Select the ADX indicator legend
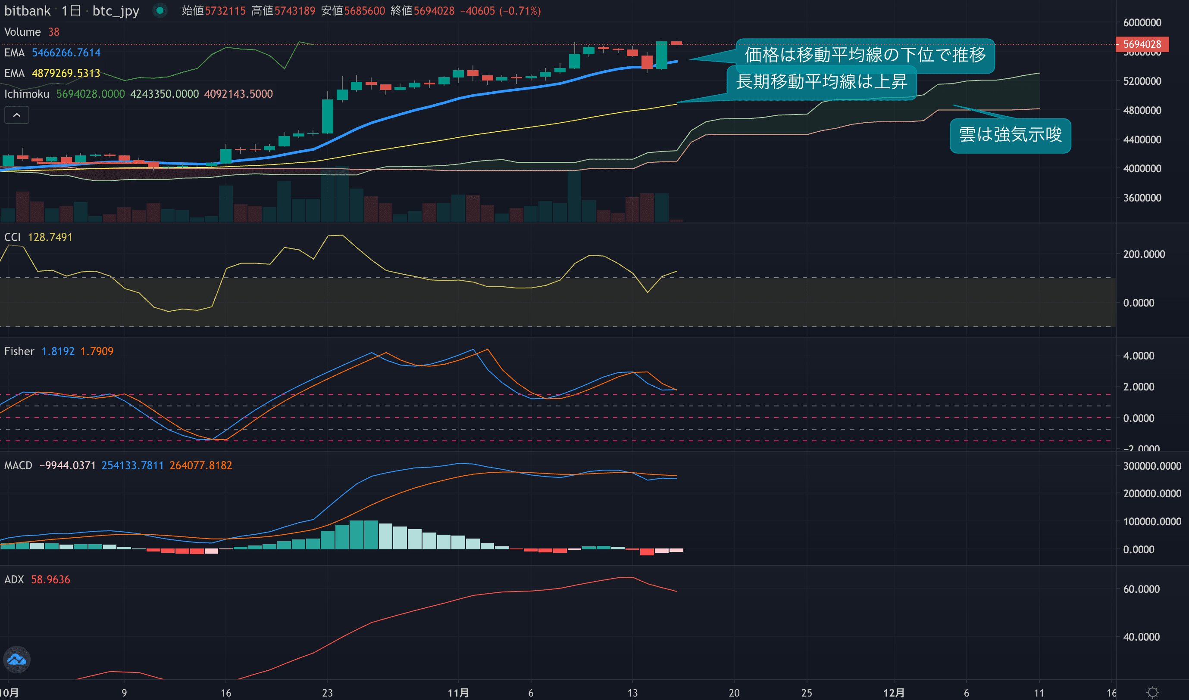 coord(14,580)
